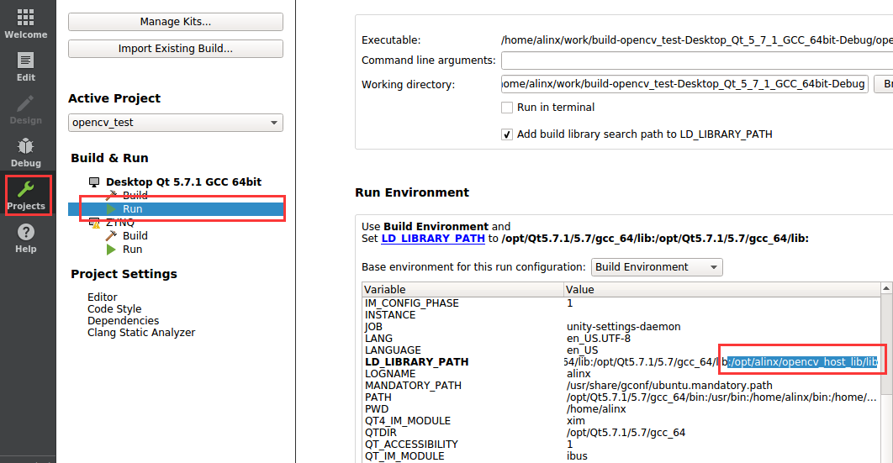Open Editor project settings
Image resolution: width=893 pixels, height=463 pixels.
tap(102, 297)
